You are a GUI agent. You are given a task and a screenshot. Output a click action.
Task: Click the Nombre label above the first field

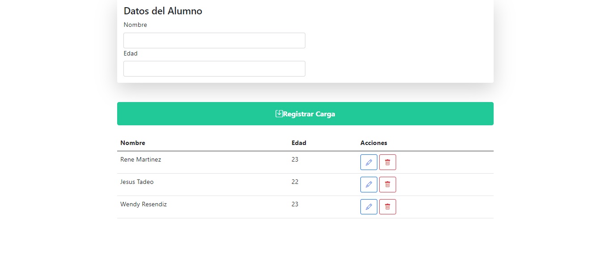pos(135,25)
